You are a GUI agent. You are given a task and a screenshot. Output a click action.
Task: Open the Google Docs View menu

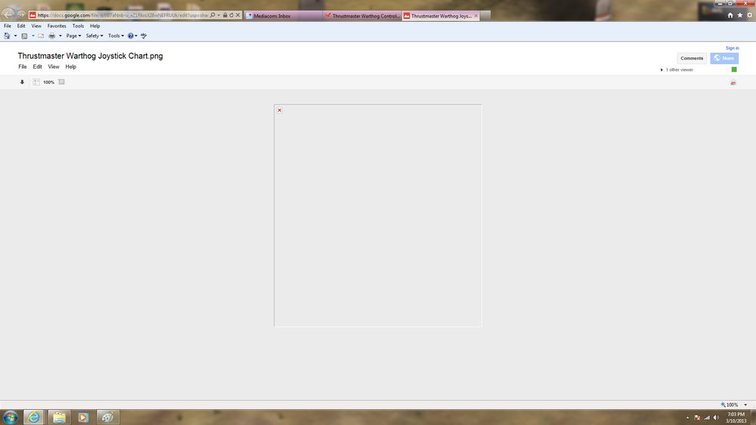coord(54,67)
